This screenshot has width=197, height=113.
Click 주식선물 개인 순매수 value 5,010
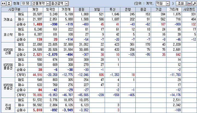click(x=37, y=110)
